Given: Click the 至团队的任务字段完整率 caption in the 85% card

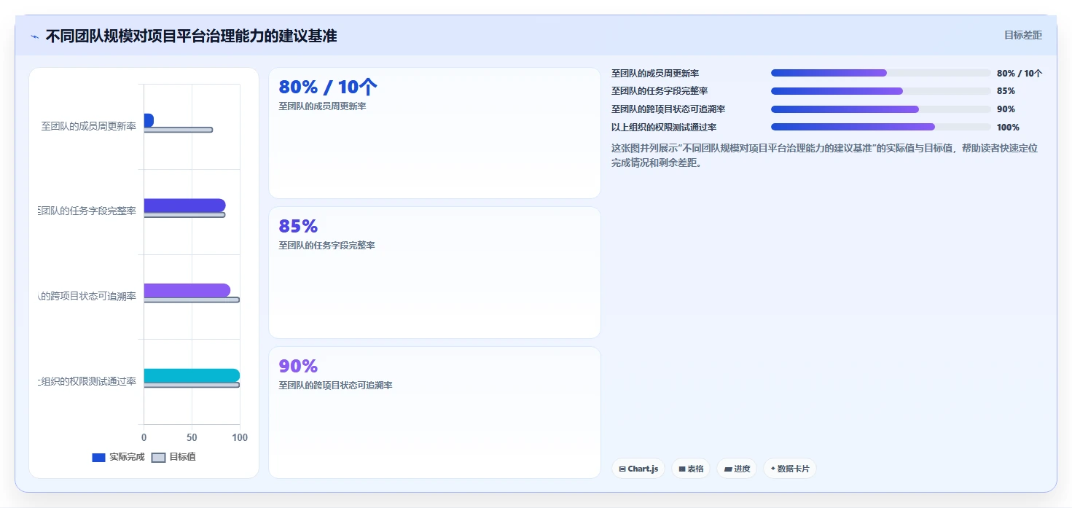Looking at the screenshot, I should [326, 246].
